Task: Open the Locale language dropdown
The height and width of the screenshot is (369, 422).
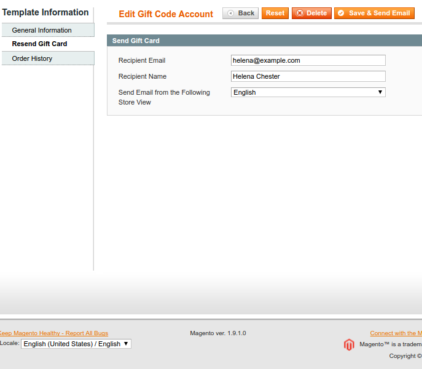Action: coord(76,344)
